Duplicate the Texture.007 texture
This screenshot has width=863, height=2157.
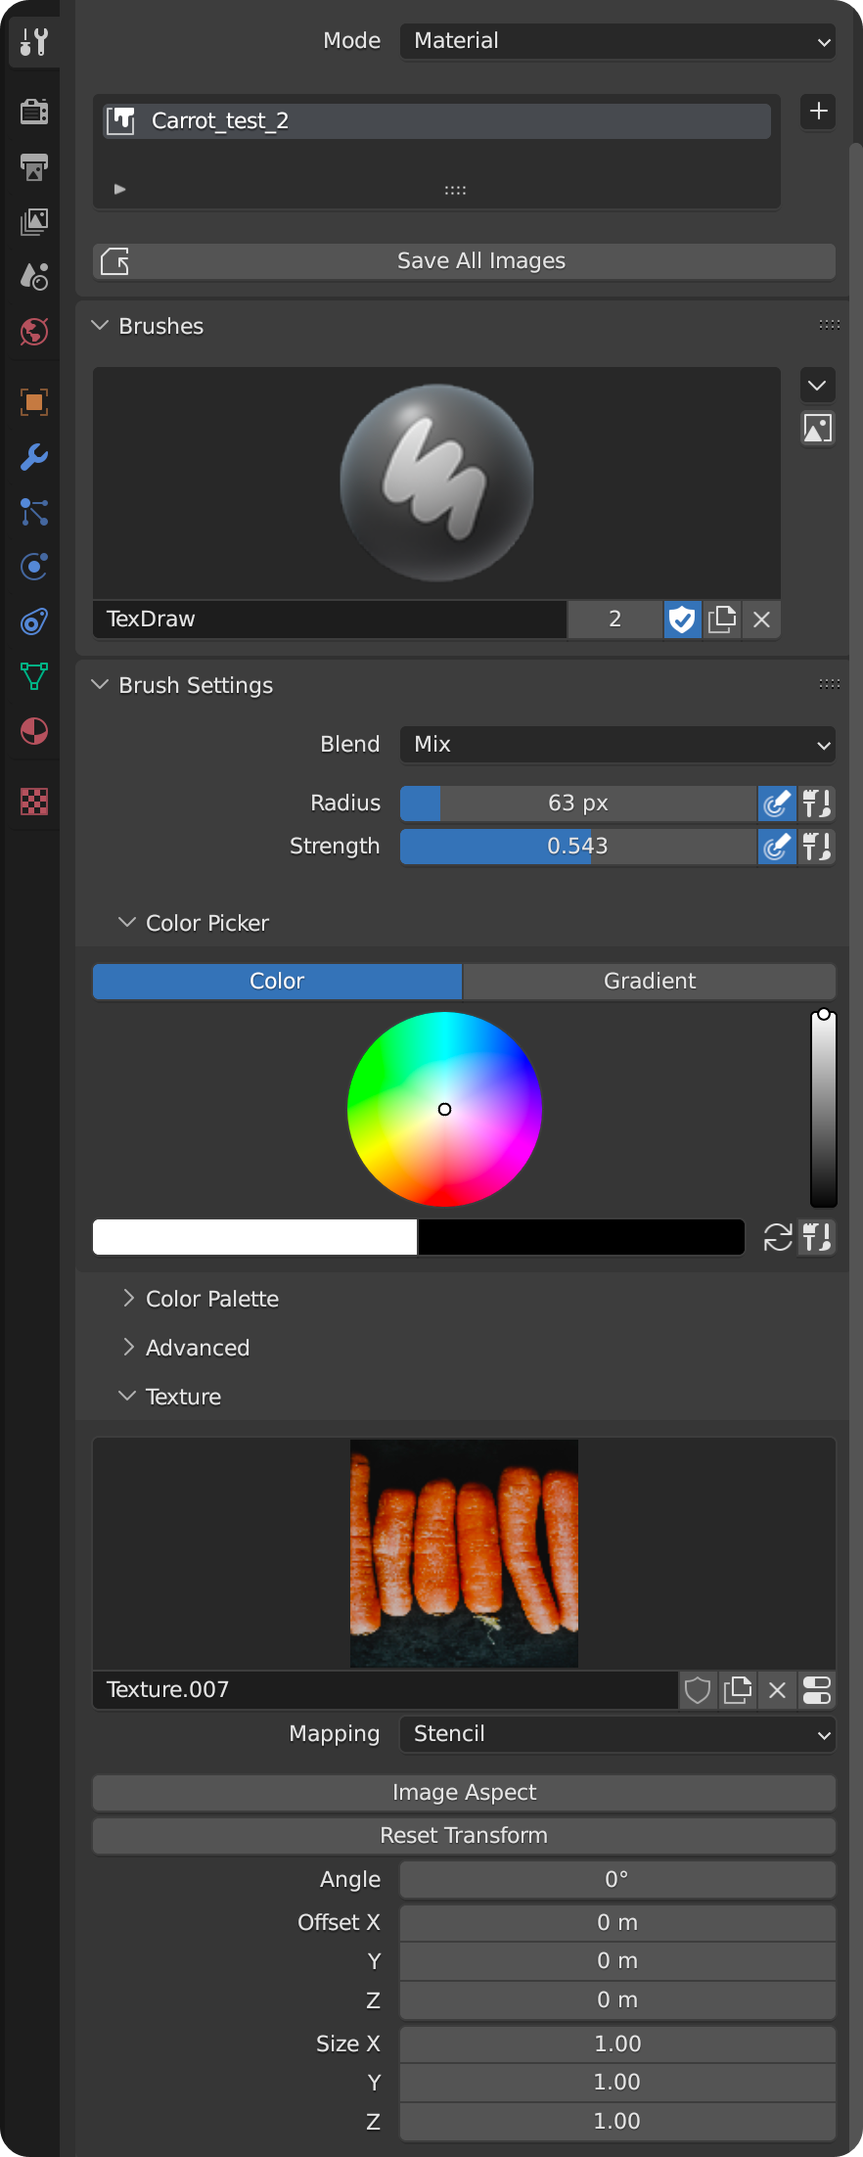(x=738, y=1690)
